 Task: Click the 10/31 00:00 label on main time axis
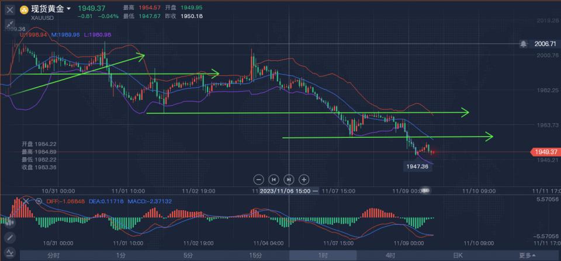coord(58,191)
